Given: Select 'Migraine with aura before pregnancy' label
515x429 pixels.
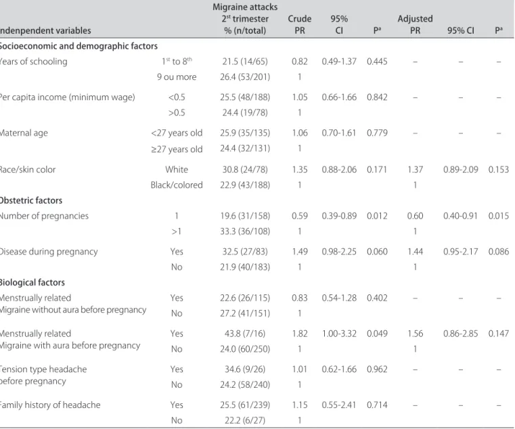Looking at the screenshot, I should pyautogui.click(x=70, y=346).
